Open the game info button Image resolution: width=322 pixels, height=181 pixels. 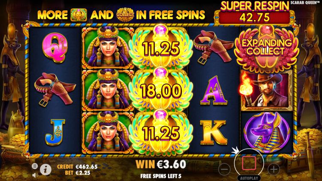46,169
